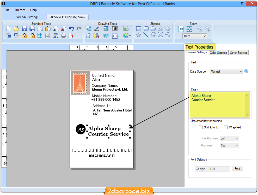The height and width of the screenshot is (195, 258).
Task: Open an existing file with folder icon
Action: 16,29
